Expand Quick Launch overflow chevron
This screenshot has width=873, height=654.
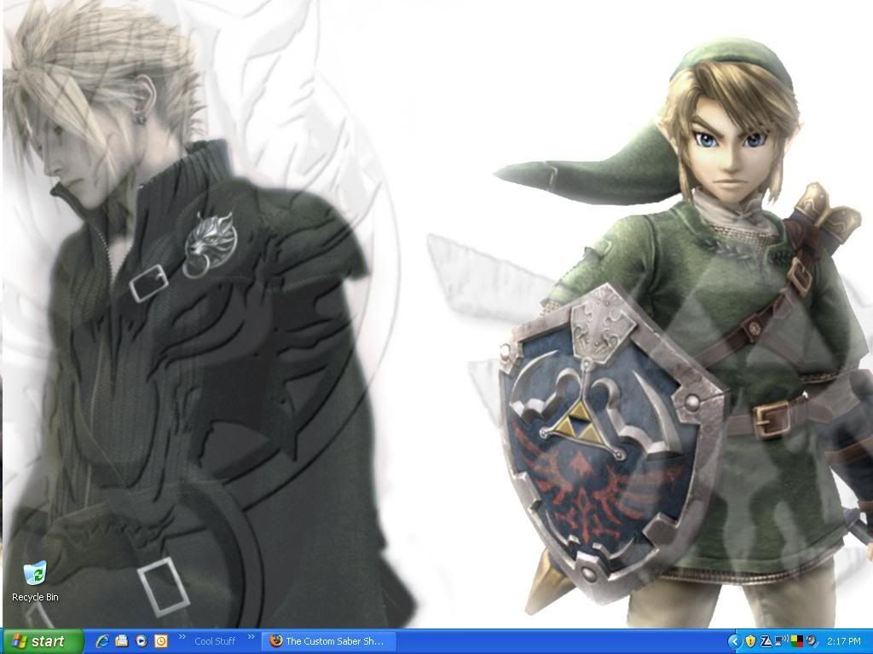(x=182, y=636)
